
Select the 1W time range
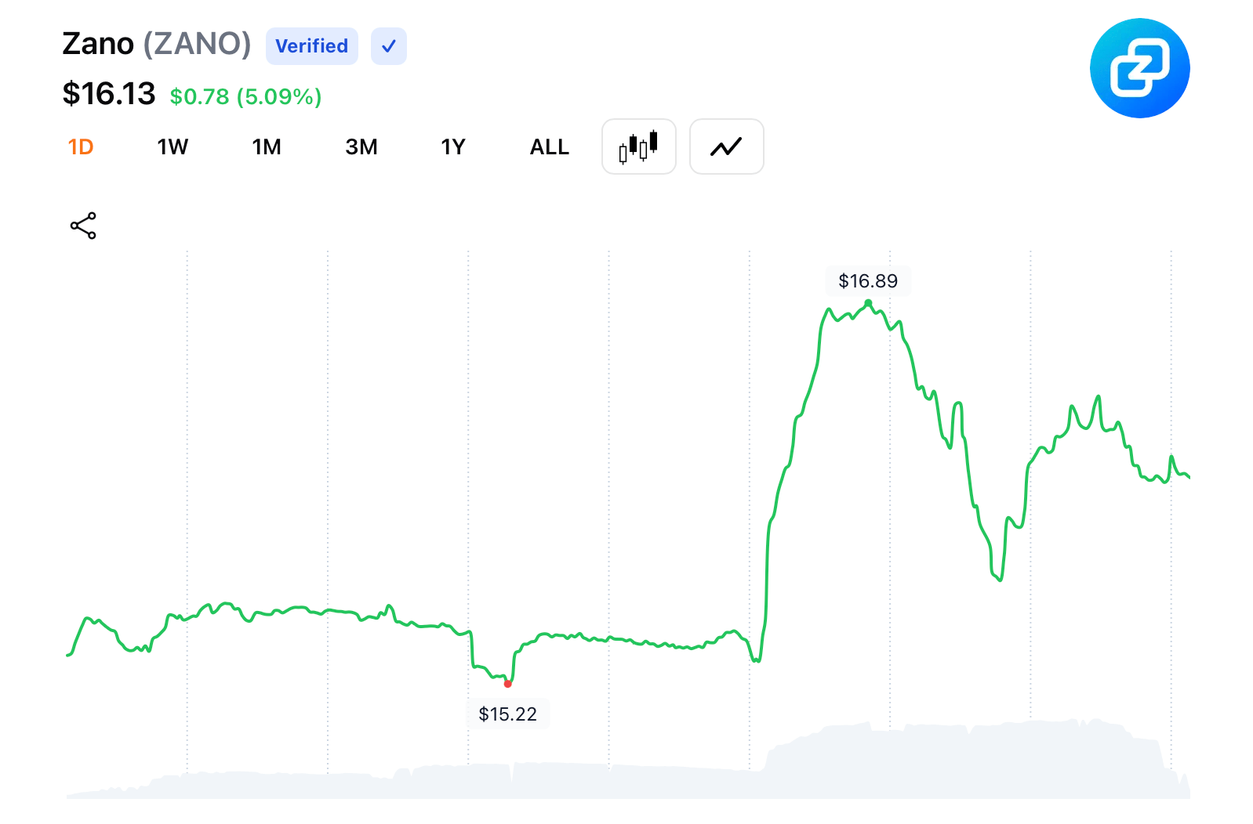point(173,147)
